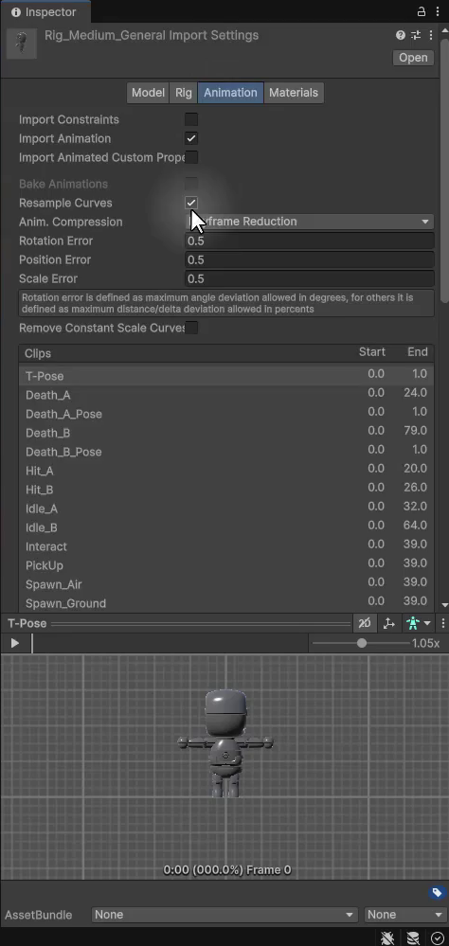Image resolution: width=449 pixels, height=946 pixels.
Task: Toggle pivot and mass center axes icon
Action: (x=389, y=623)
